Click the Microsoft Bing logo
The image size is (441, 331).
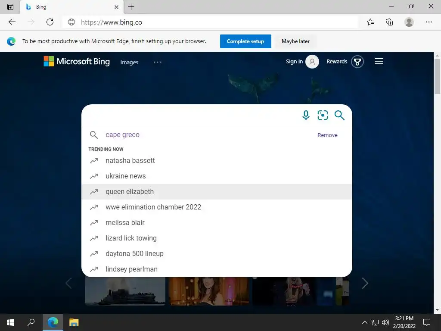click(77, 61)
